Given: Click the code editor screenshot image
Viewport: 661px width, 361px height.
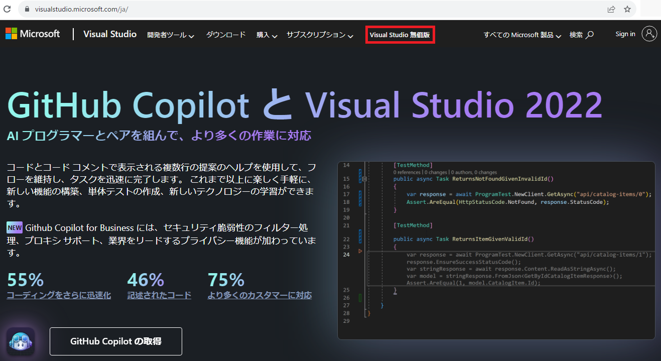Looking at the screenshot, I should pos(496,251).
